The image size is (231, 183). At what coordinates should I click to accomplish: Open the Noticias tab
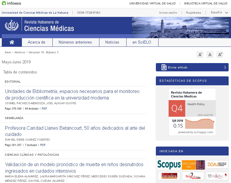point(112,42)
